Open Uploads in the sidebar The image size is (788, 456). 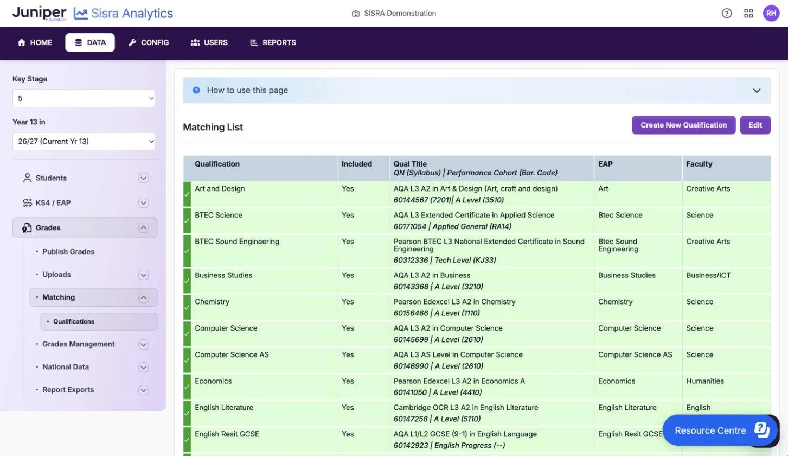pyautogui.click(x=56, y=275)
